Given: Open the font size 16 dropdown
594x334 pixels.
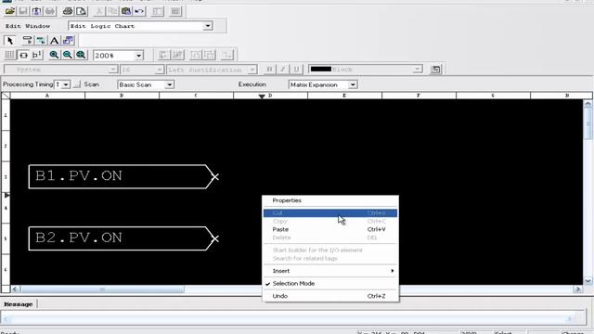Looking at the screenshot, I should (x=159, y=70).
